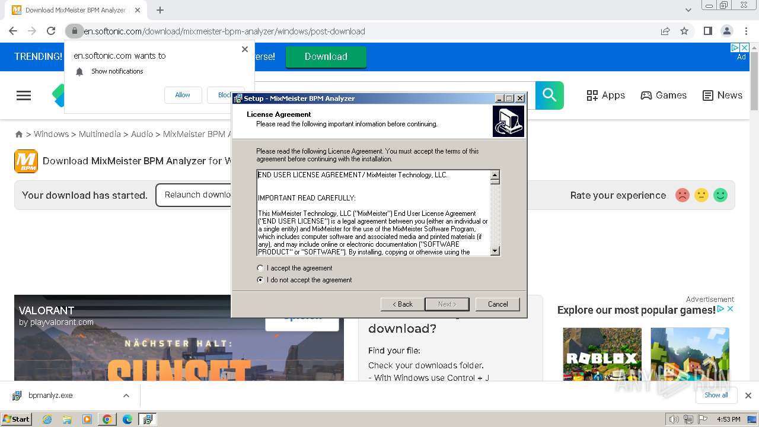The width and height of the screenshot is (759, 427).
Task: Open Chrome three-dot menu
Action: 746,31
